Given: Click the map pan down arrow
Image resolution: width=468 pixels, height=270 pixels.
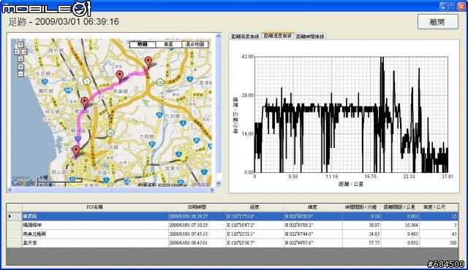Looking at the screenshot, I should [x=20, y=59].
